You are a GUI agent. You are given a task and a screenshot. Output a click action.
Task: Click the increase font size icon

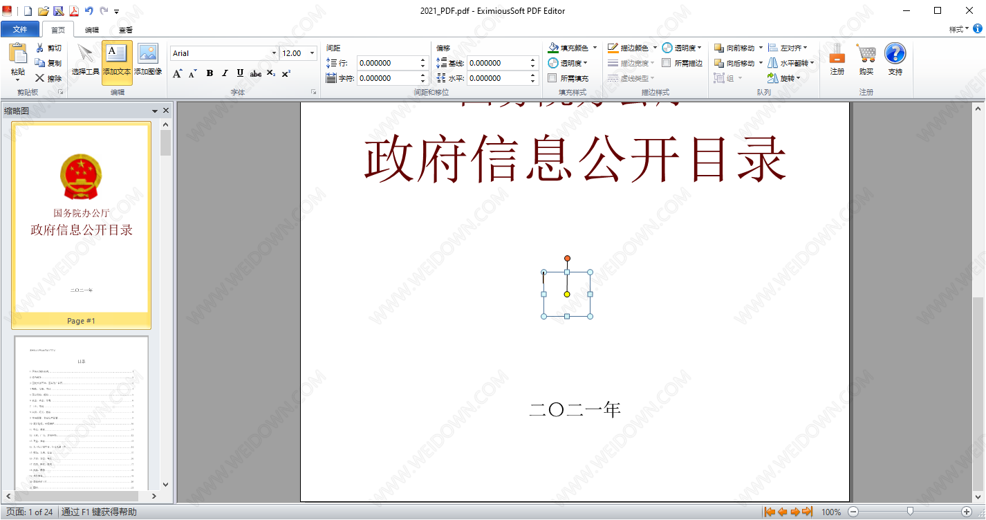[x=178, y=73]
